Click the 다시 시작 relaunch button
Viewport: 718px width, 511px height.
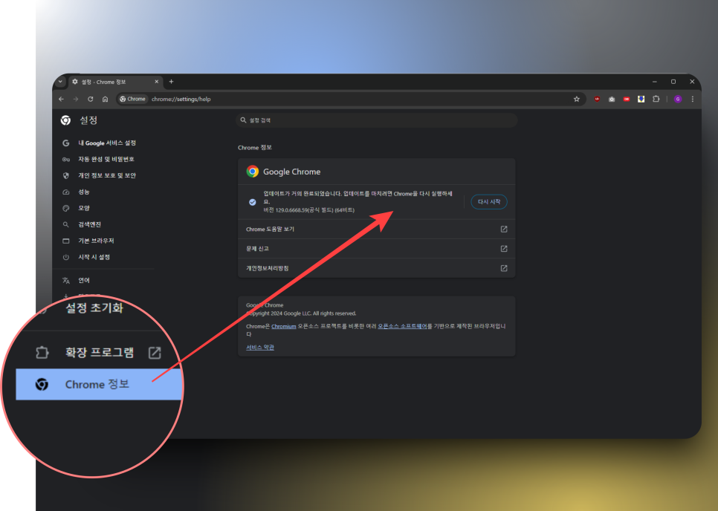click(x=489, y=202)
